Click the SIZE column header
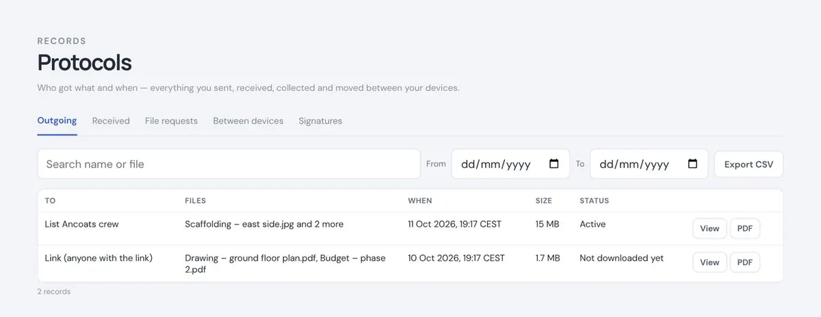This screenshot has width=821, height=317. pos(543,201)
